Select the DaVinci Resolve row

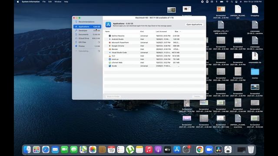154,36
